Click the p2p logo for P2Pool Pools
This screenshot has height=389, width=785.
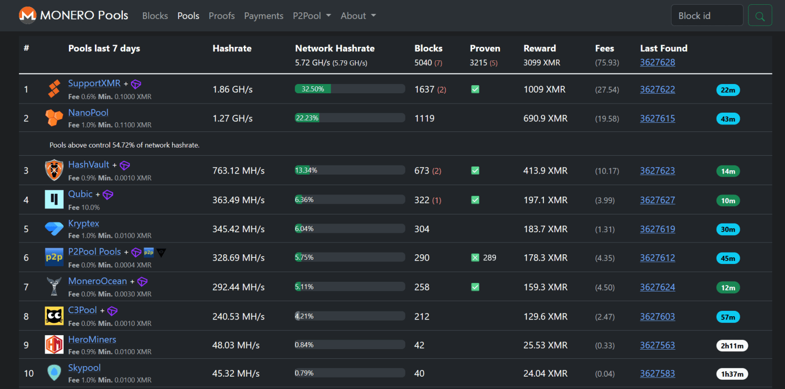54,258
